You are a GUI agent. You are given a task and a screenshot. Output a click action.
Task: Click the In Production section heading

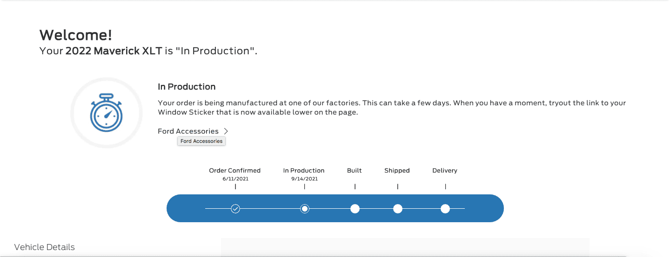[187, 87]
